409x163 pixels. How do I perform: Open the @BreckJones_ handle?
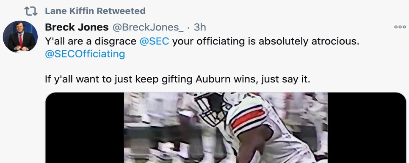click(148, 27)
